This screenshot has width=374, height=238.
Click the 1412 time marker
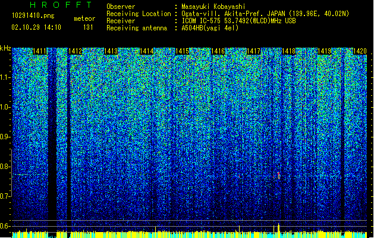(x=75, y=51)
